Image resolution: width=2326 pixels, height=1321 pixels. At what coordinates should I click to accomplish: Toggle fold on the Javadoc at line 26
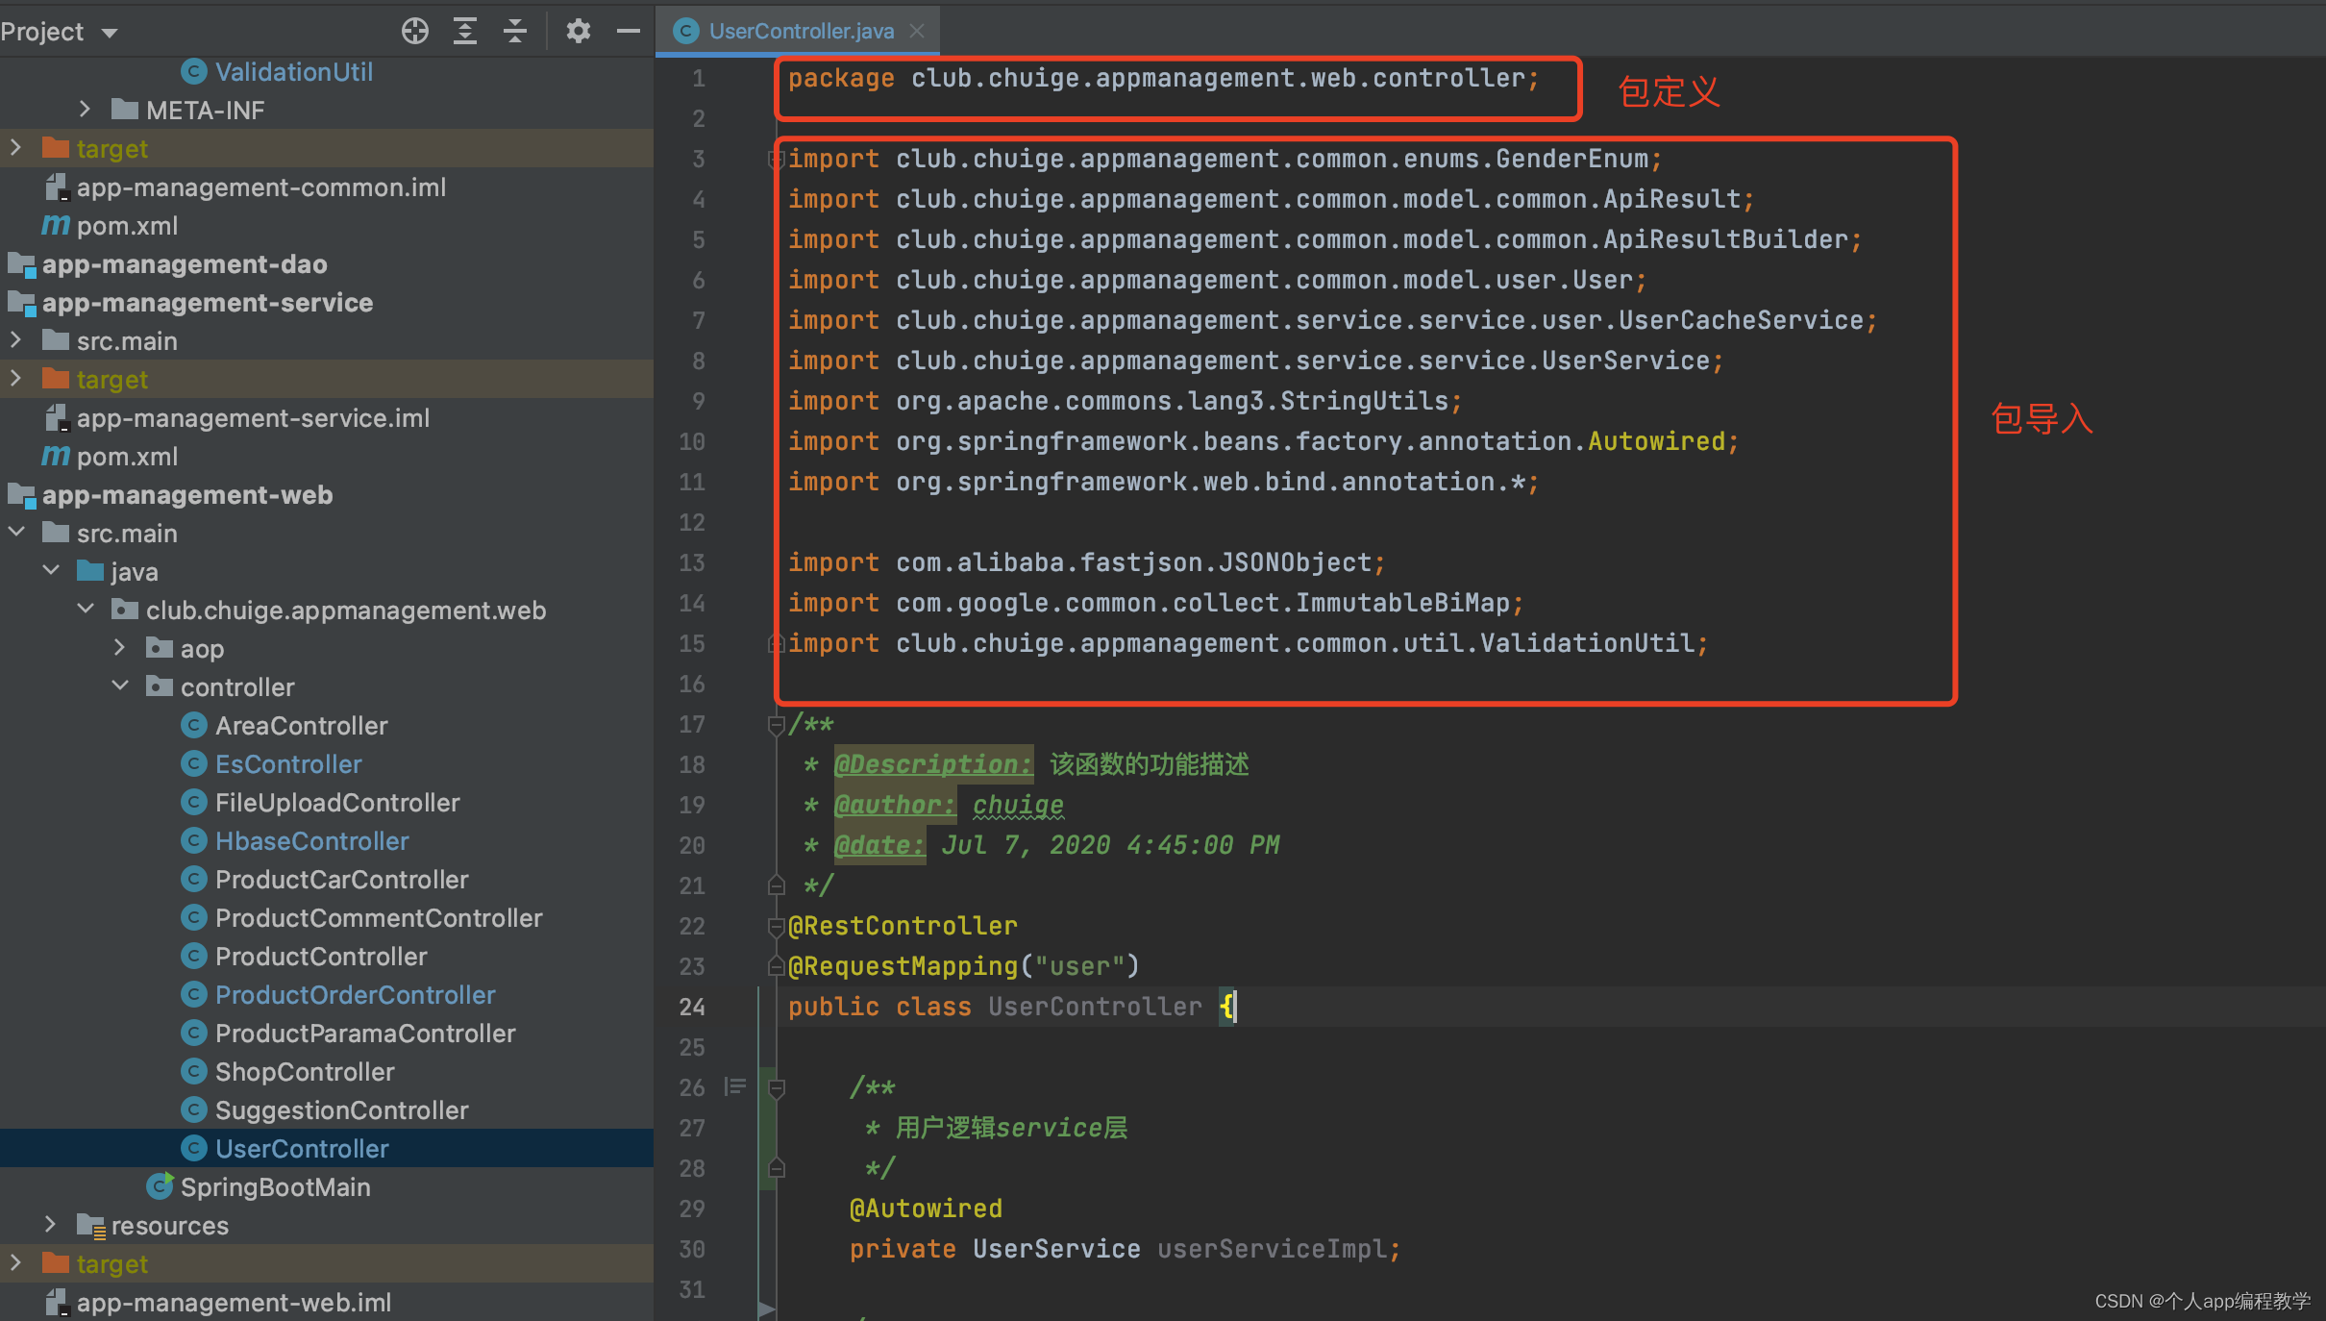pos(777,1088)
